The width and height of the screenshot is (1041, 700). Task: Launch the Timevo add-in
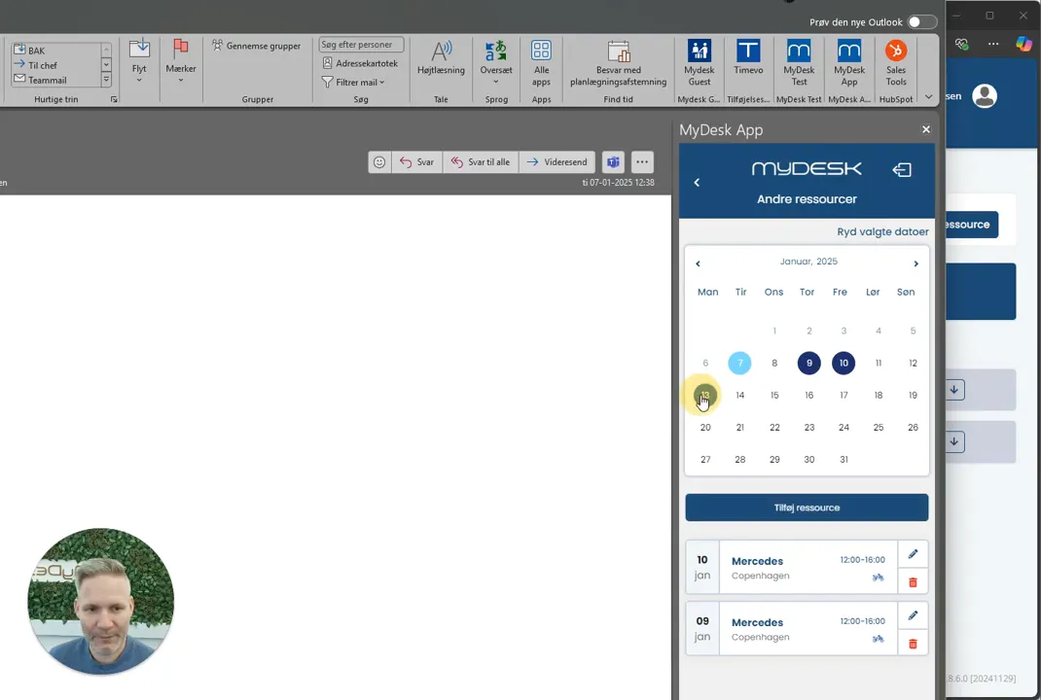tap(748, 57)
